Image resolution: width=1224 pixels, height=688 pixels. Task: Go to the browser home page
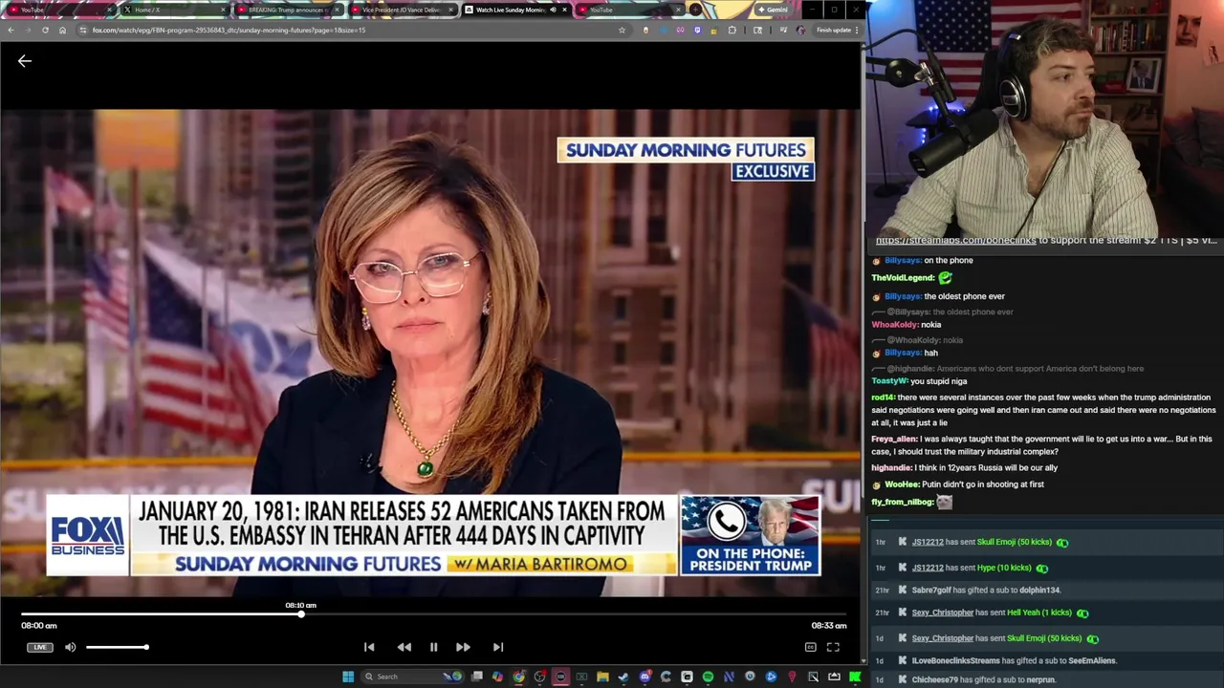tap(62, 30)
